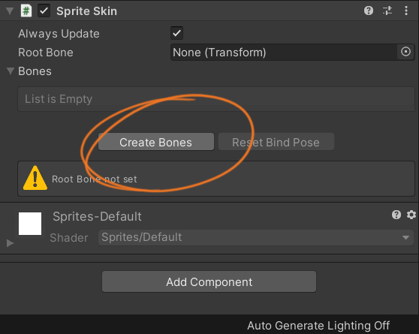Screen dimensions: 419x334
Task: Click the Create Bones button
Action: [156, 142]
